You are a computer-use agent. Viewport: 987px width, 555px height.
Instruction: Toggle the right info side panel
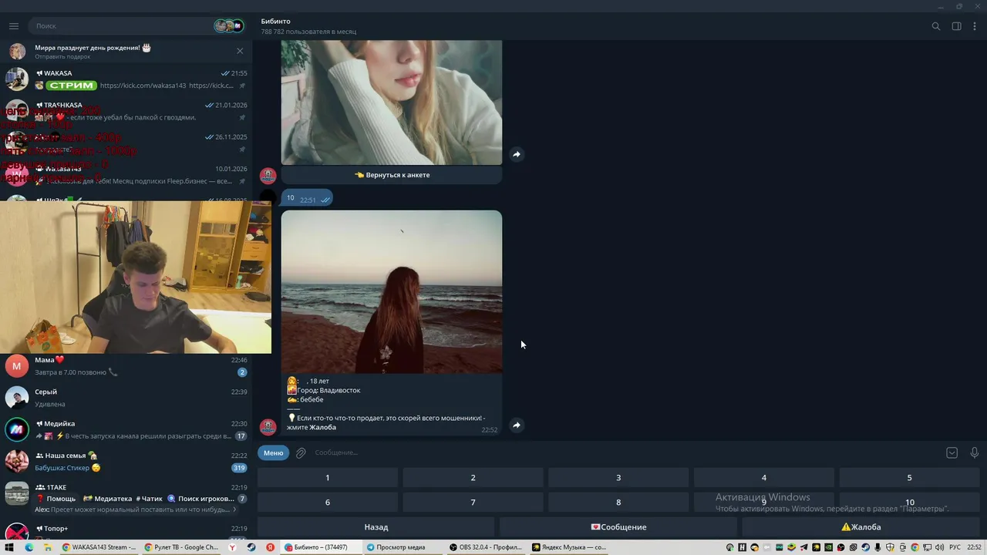click(x=956, y=26)
